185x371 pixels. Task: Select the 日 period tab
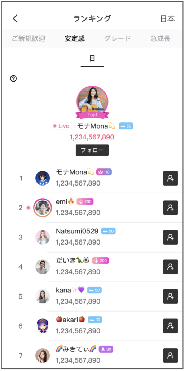[92, 59]
